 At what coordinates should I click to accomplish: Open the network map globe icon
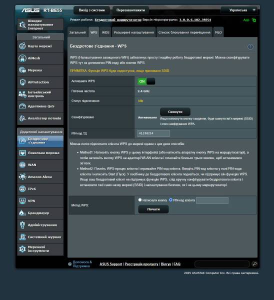point(22,46)
